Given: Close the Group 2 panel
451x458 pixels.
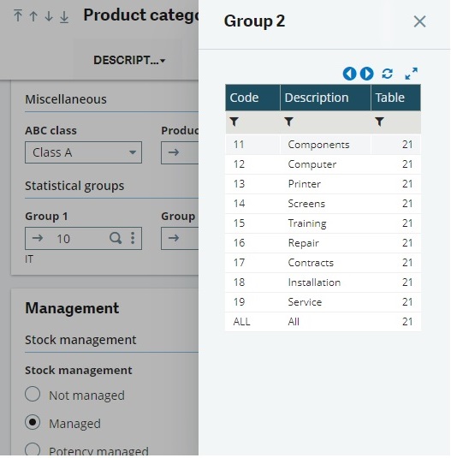Looking at the screenshot, I should [420, 21].
